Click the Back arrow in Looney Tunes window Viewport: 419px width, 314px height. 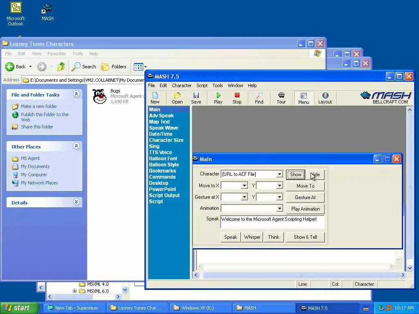pyautogui.click(x=10, y=67)
